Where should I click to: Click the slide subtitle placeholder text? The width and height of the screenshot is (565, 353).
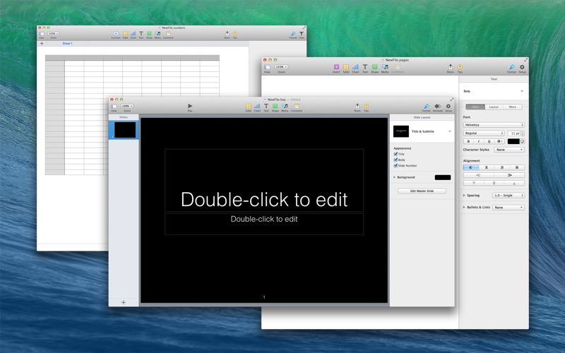point(264,219)
